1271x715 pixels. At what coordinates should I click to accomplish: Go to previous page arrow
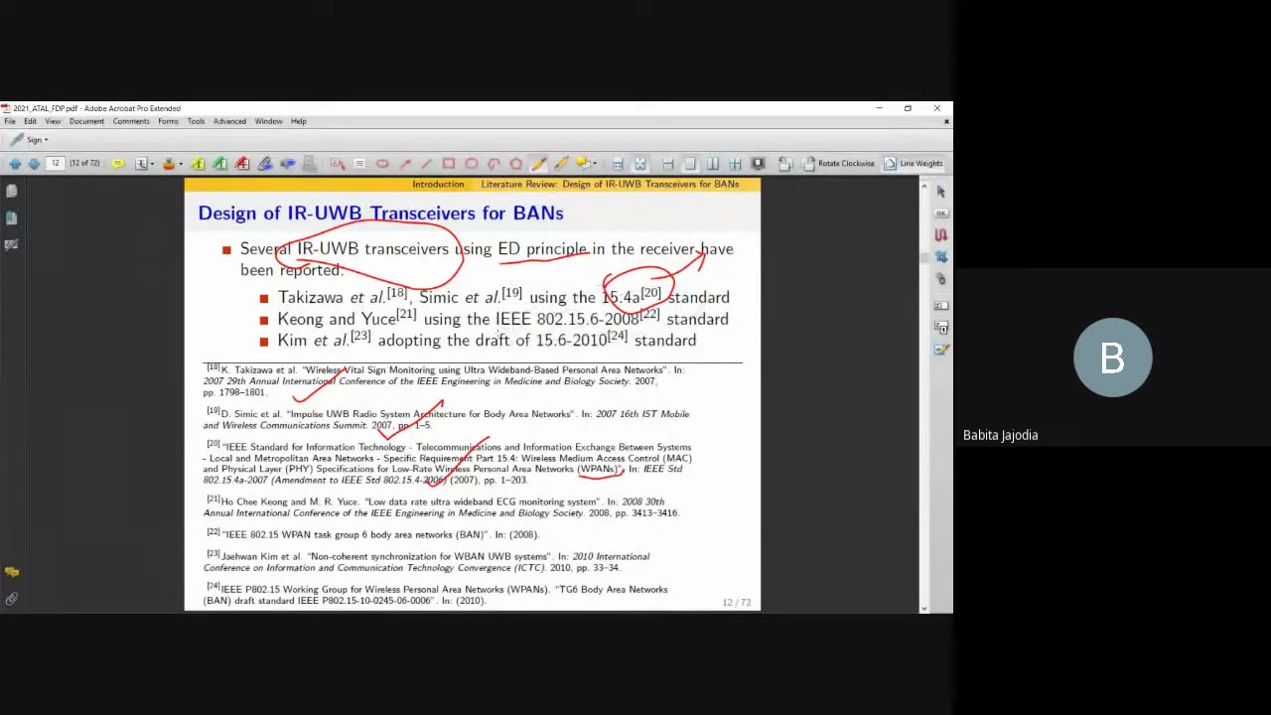15,164
